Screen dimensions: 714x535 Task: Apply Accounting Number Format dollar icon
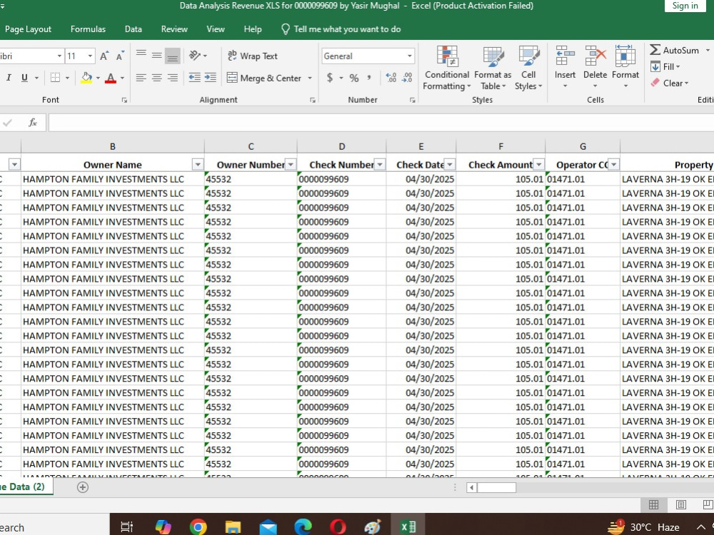[330, 78]
